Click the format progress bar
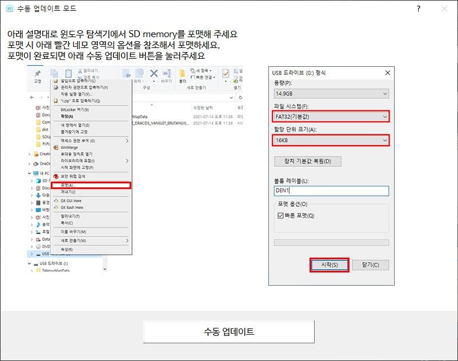 click(331, 242)
